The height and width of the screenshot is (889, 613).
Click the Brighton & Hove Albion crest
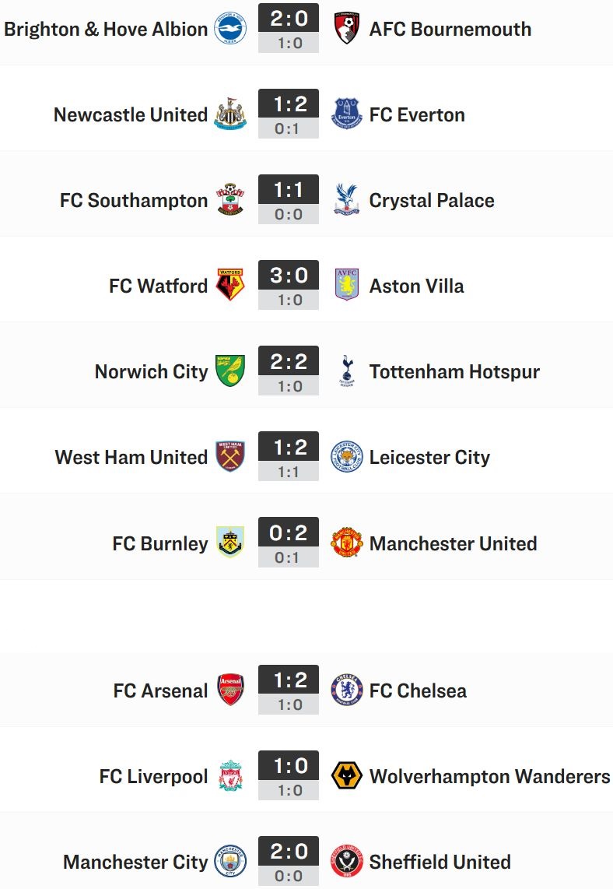point(230,28)
